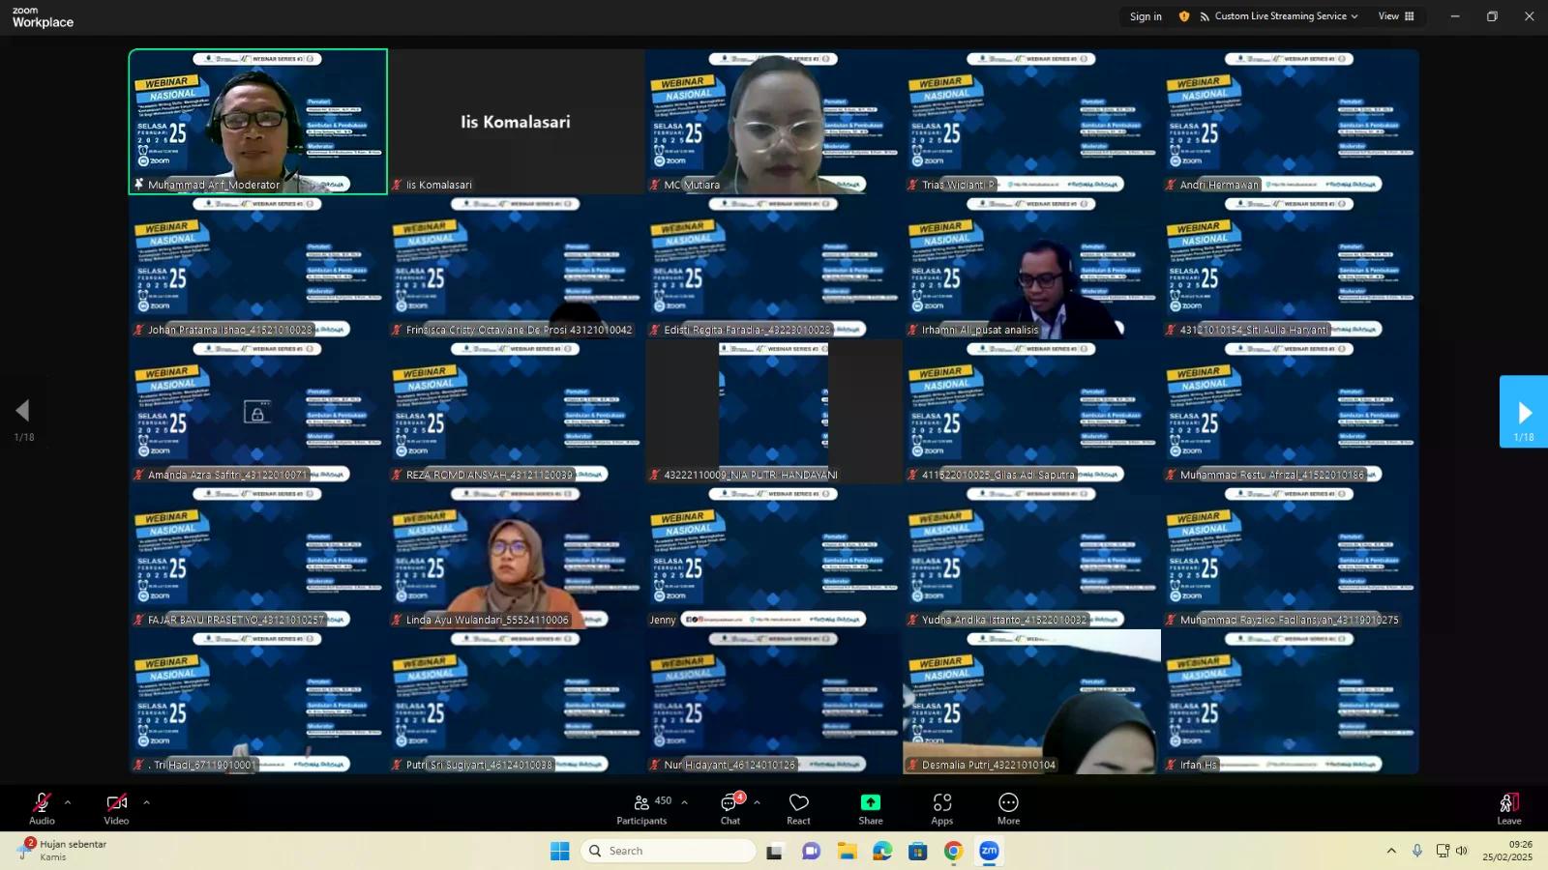Go to next gallery page arrow
The height and width of the screenshot is (870, 1548).
(x=1523, y=413)
